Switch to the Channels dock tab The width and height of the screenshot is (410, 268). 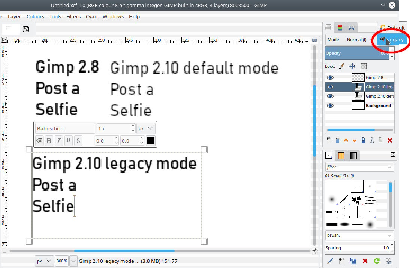340,27
